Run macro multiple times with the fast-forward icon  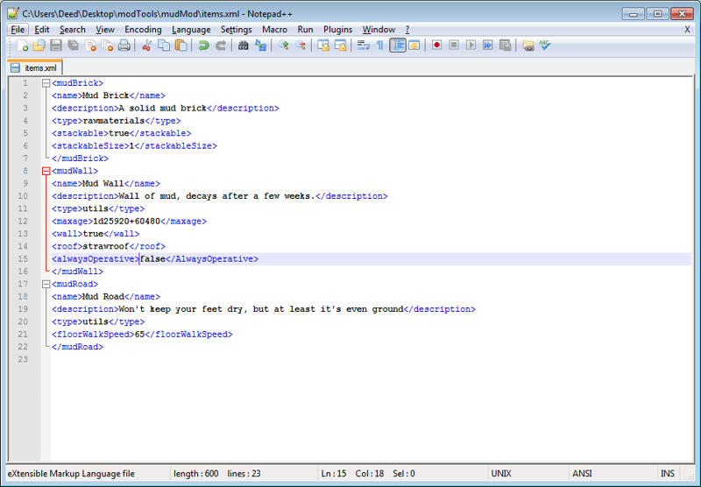(x=488, y=46)
